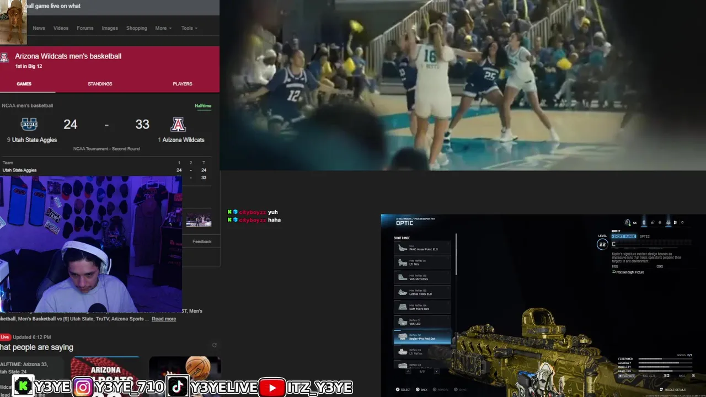The image size is (706, 397).
Task: Pick the LTI Reflex optic
Action: (422, 352)
